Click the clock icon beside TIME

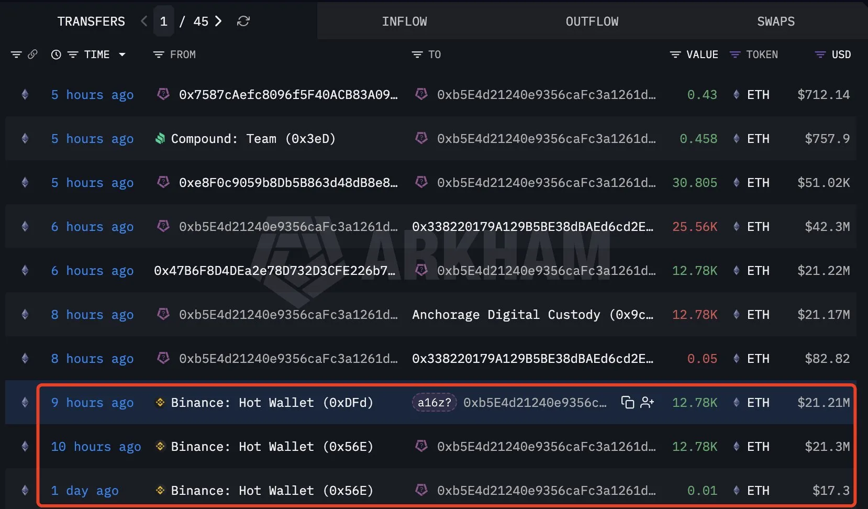pyautogui.click(x=56, y=54)
